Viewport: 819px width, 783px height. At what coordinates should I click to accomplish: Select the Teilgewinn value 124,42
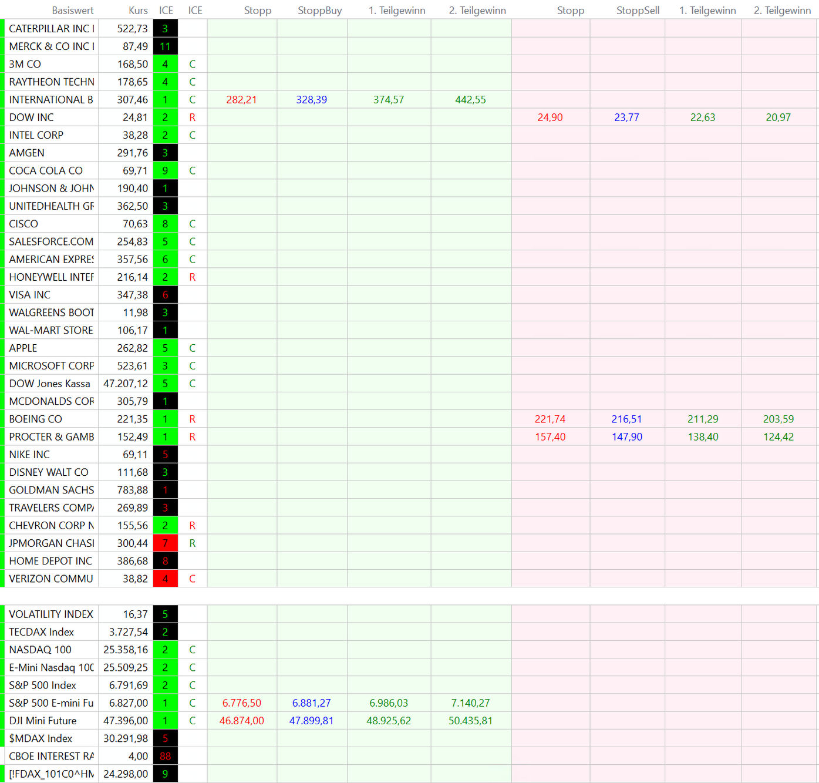coord(778,437)
